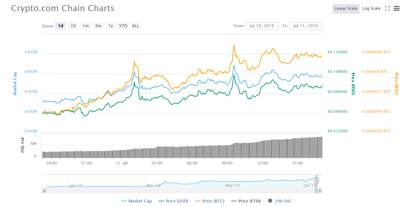
Task: Click the 0.0000072 BTC axis label
Action: point(376,92)
